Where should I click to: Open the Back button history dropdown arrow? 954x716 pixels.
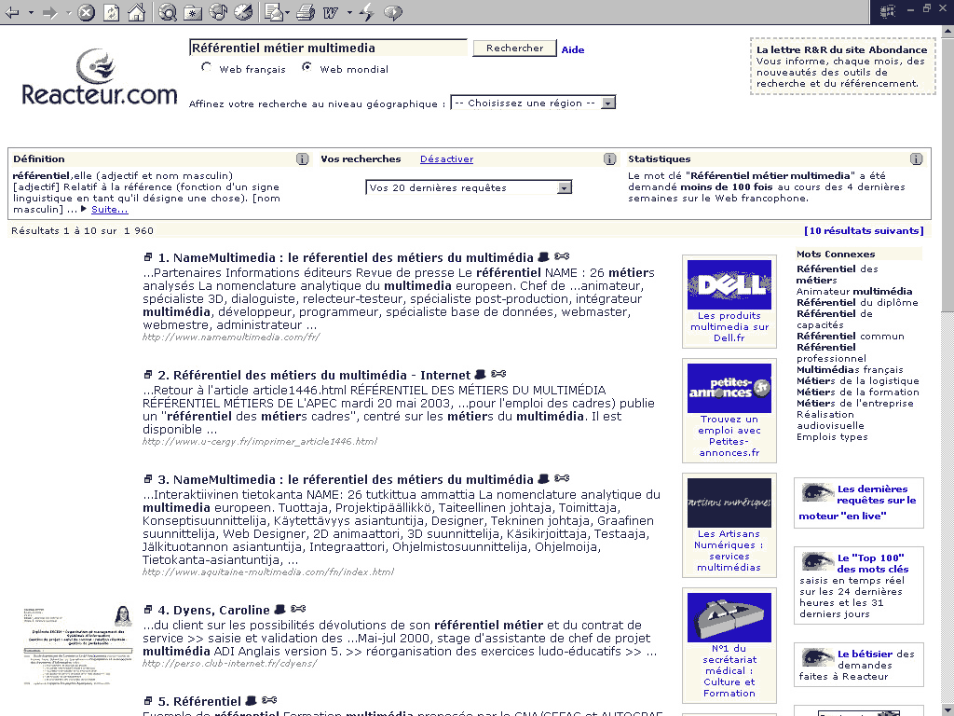click(x=31, y=12)
